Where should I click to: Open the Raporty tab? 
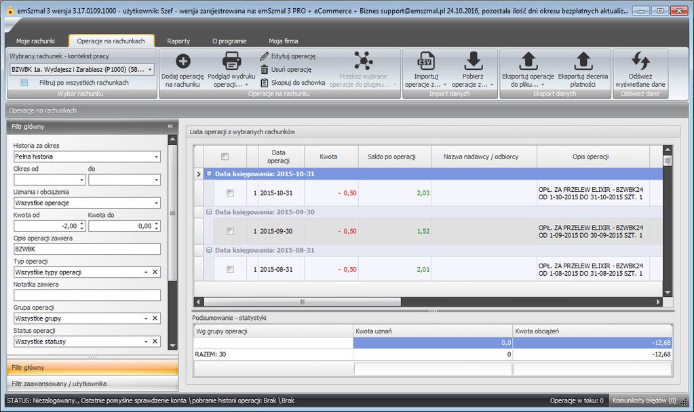178,41
